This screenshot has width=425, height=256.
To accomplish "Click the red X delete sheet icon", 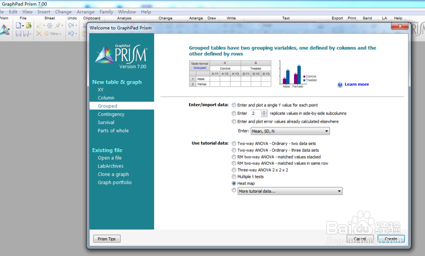I will coord(39,34).
